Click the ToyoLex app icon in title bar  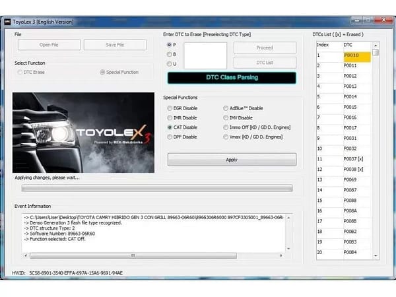tap(7, 22)
